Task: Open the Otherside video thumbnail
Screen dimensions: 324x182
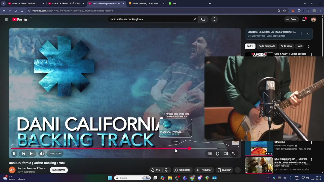Action: 259,148
